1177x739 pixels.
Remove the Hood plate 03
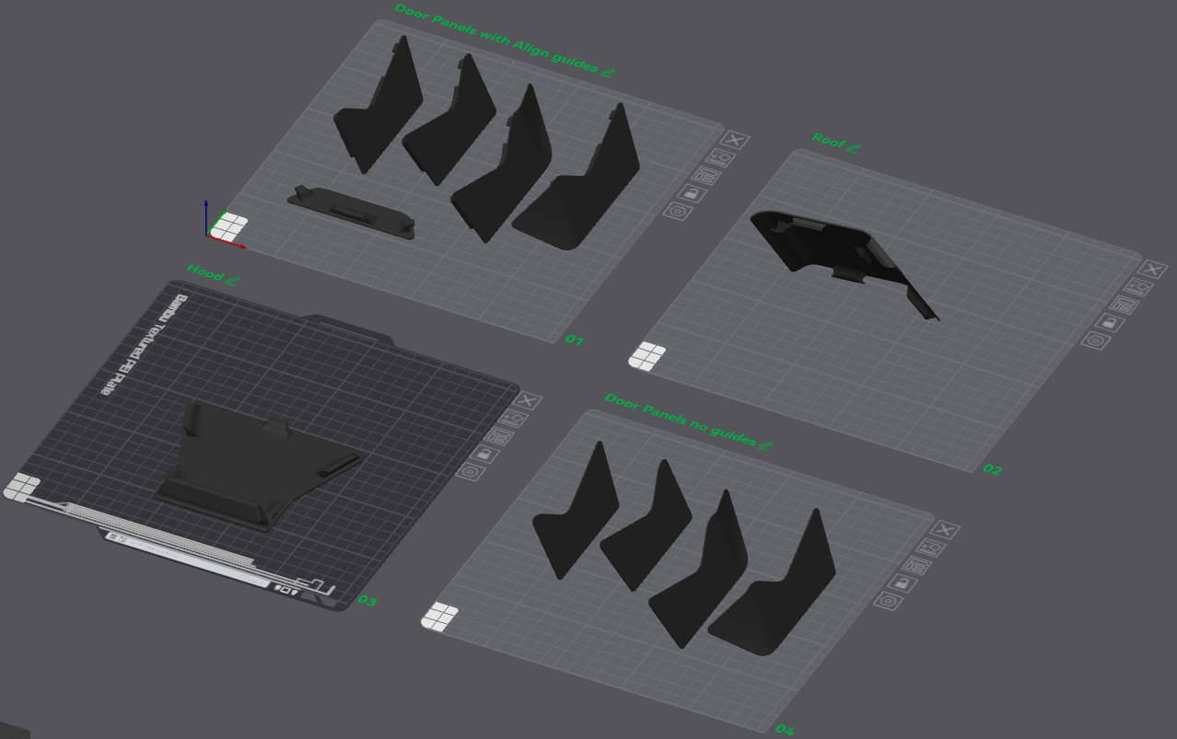(x=527, y=400)
